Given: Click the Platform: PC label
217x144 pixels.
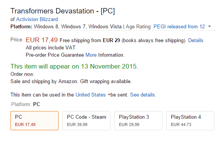Looking at the screenshot, I should [x=26, y=104].
